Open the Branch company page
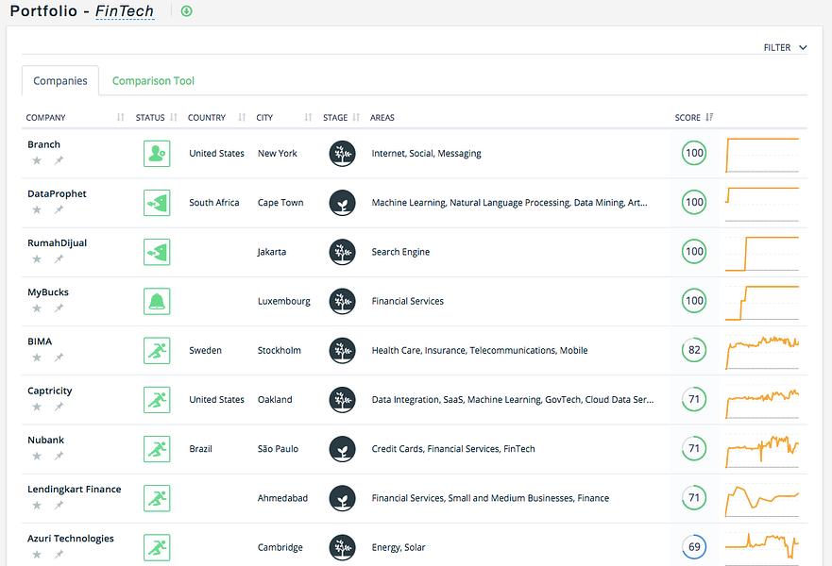 click(44, 144)
